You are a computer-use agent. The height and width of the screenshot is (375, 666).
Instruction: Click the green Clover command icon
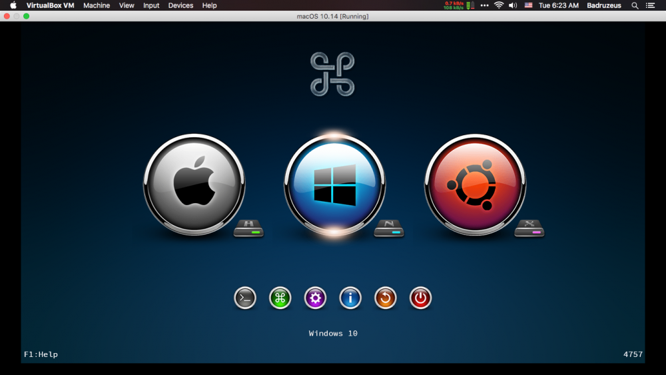pos(280,298)
